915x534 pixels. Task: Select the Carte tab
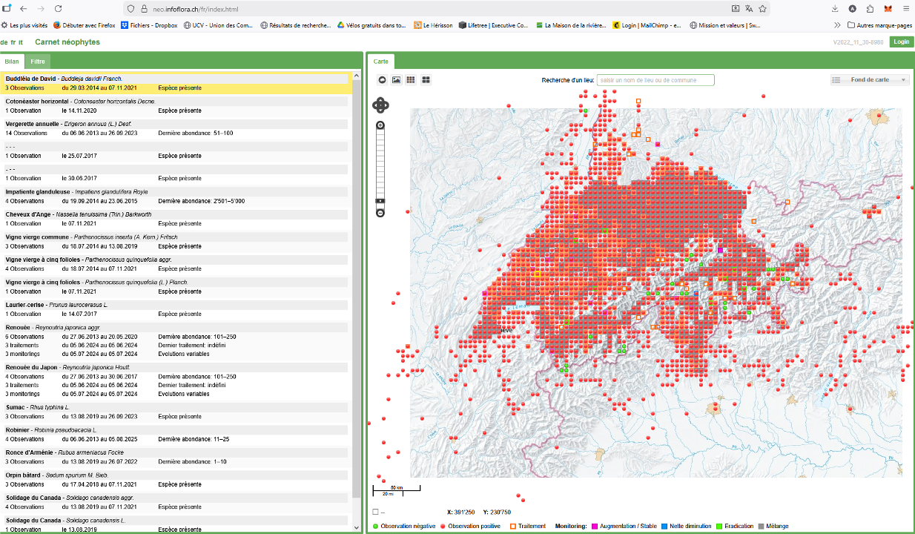(380, 62)
